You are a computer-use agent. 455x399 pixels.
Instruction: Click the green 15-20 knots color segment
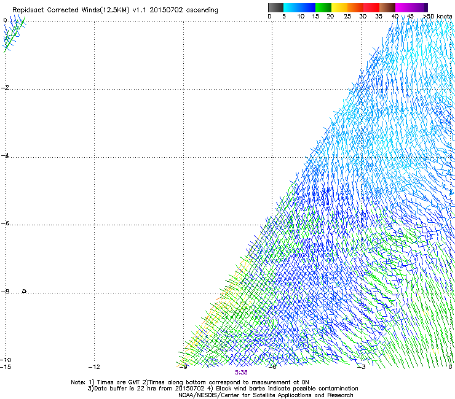(323, 7)
